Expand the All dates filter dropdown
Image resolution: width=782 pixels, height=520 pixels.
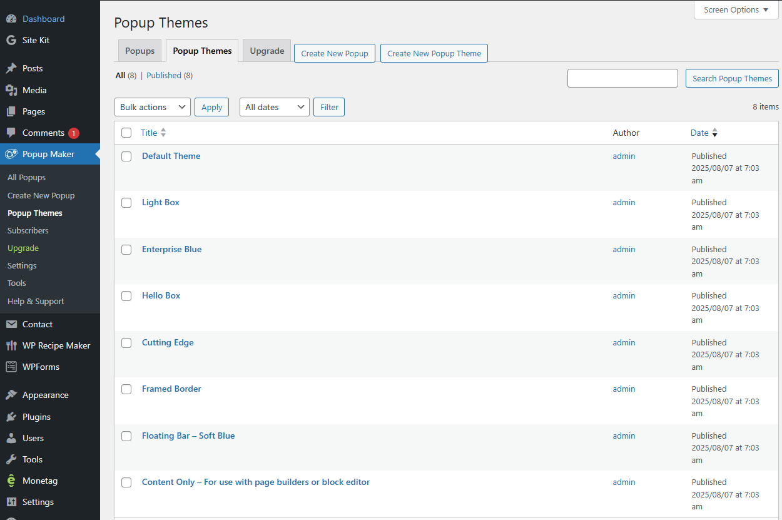(274, 107)
